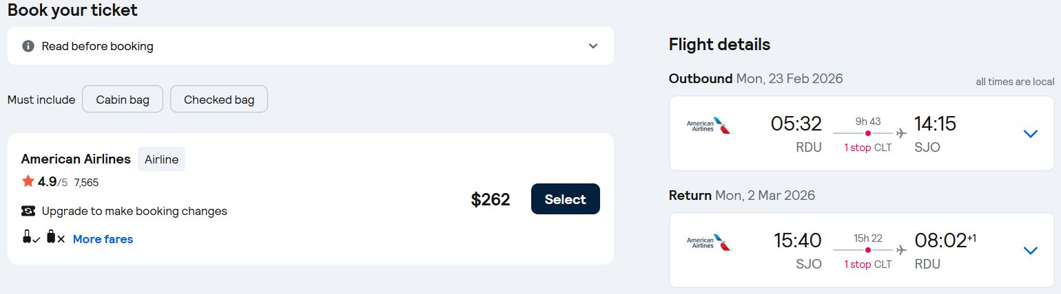Click the cabin bag included icon
The width and height of the screenshot is (1061, 294).
pyautogui.click(x=30, y=238)
